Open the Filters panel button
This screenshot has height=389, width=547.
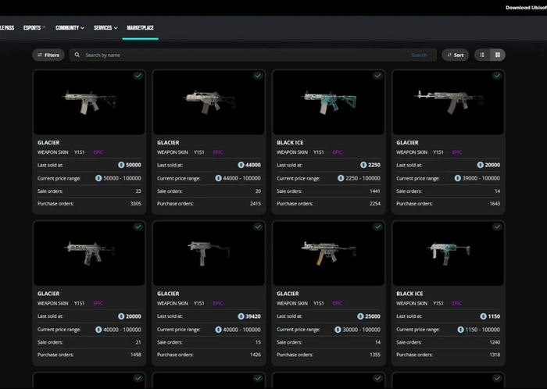click(x=48, y=55)
